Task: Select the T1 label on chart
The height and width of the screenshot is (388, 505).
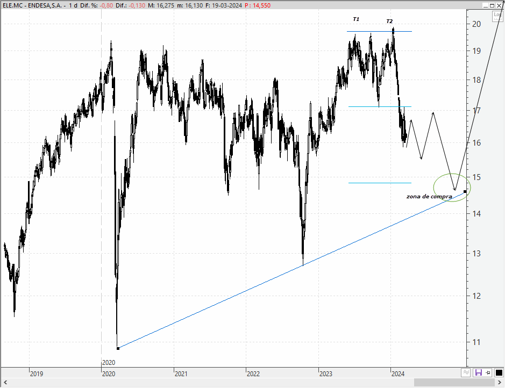Action: tap(356, 19)
